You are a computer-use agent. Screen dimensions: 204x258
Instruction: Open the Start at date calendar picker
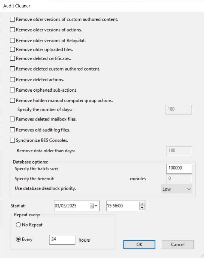(94, 206)
